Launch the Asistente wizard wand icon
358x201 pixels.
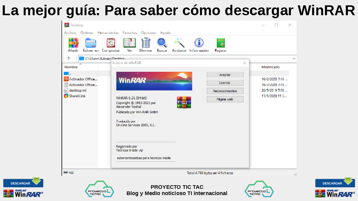click(x=179, y=43)
